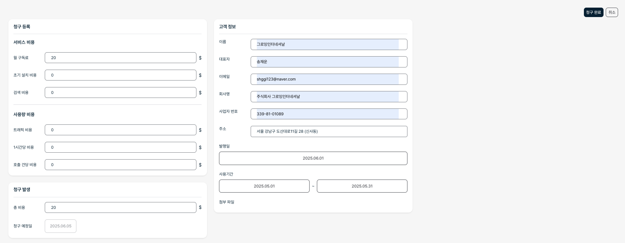Click the 사용기간 label
The width and height of the screenshot is (625, 243).
tap(226, 174)
